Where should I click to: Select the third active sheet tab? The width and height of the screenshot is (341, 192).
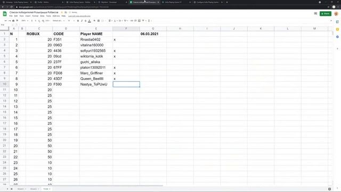pos(46,189)
